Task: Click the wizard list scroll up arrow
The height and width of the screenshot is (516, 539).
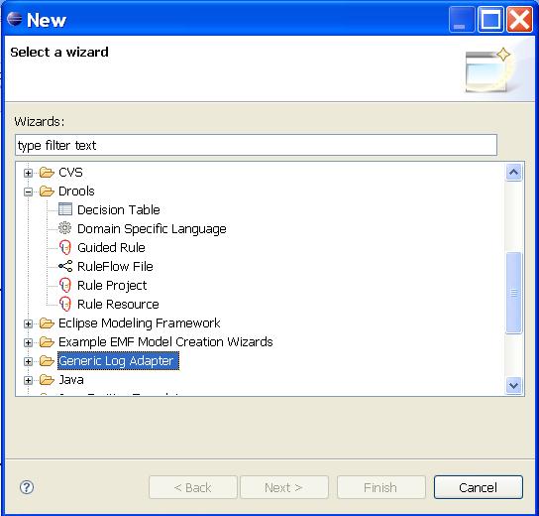Action: coord(513,172)
